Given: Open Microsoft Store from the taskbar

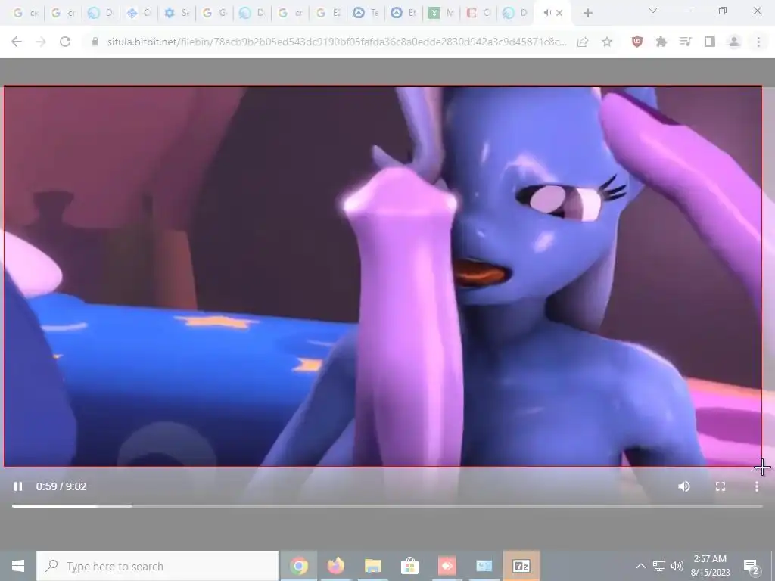Looking at the screenshot, I should click(409, 566).
